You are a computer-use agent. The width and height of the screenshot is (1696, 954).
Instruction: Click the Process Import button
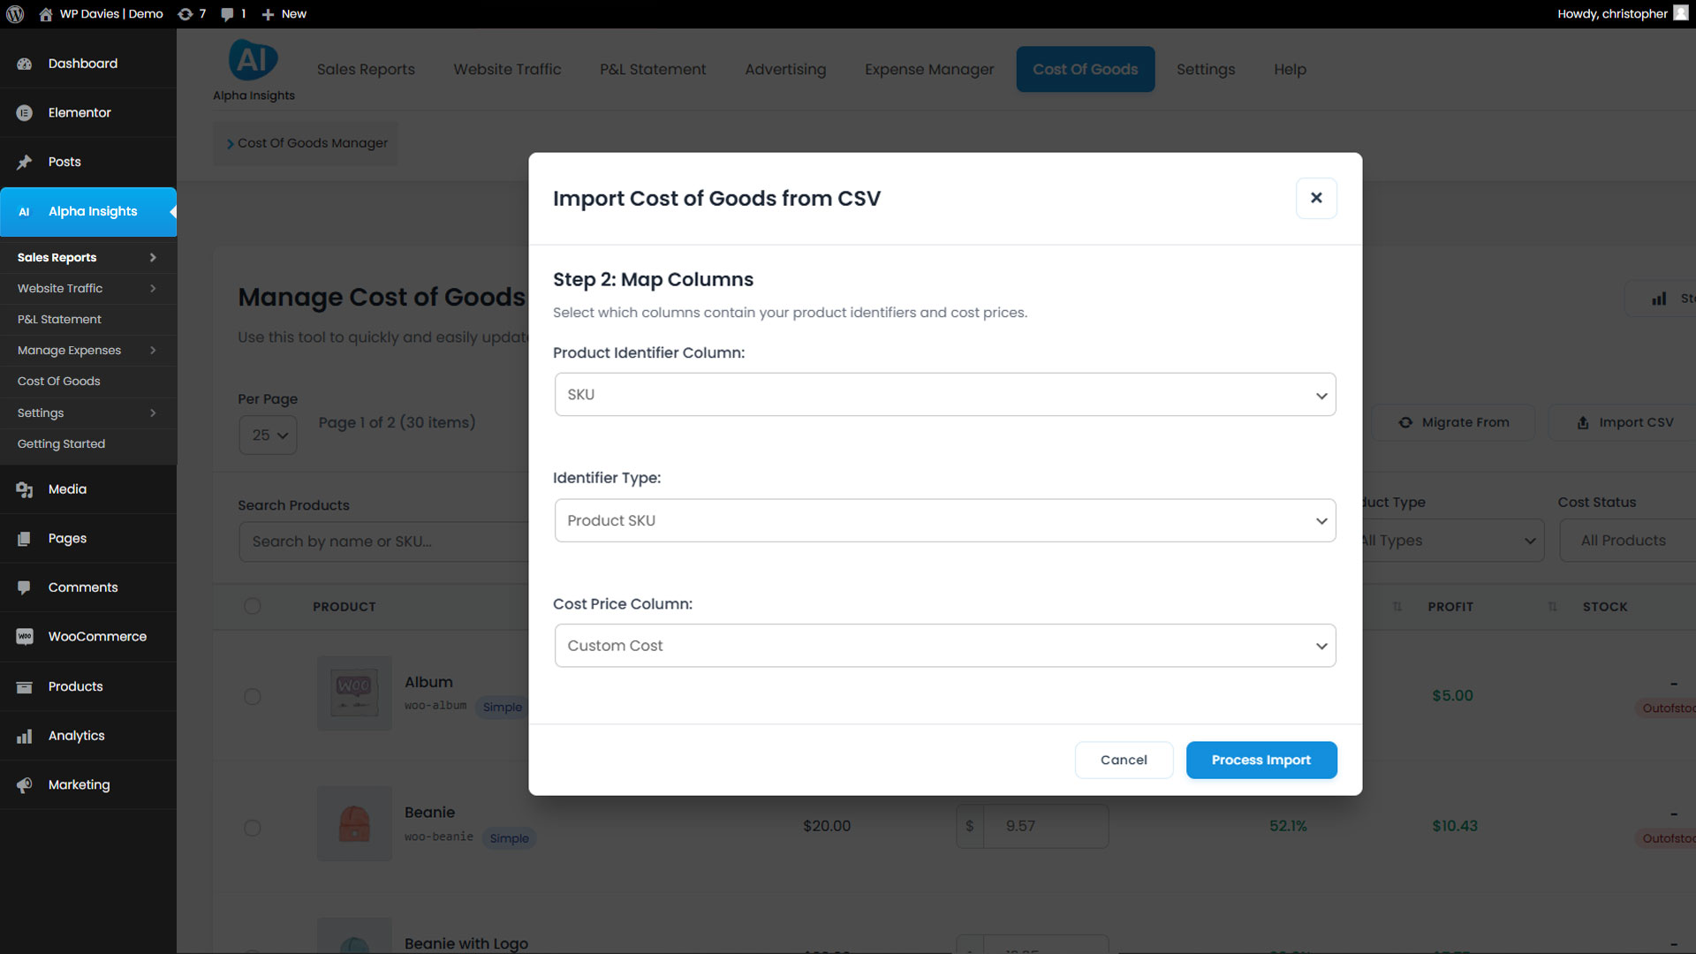1261,760
